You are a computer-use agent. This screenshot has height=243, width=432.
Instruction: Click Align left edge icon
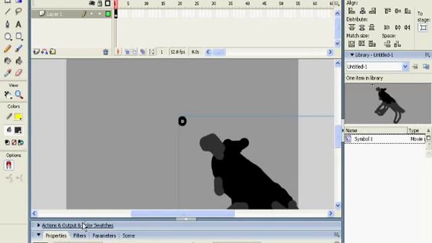(x=352, y=11)
